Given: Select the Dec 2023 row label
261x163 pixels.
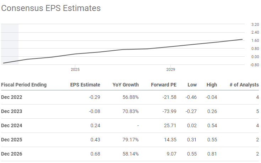Looking at the screenshot, I should click(12, 111).
